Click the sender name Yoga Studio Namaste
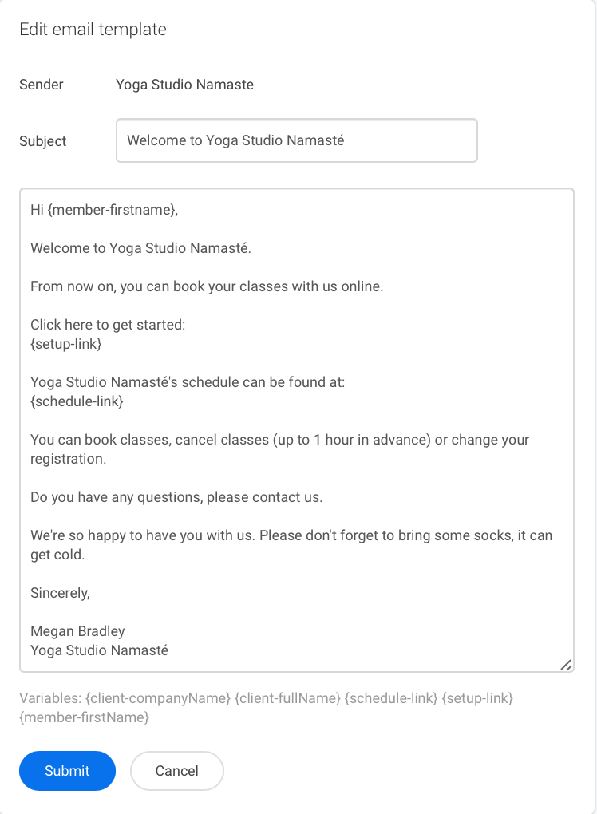 click(185, 85)
